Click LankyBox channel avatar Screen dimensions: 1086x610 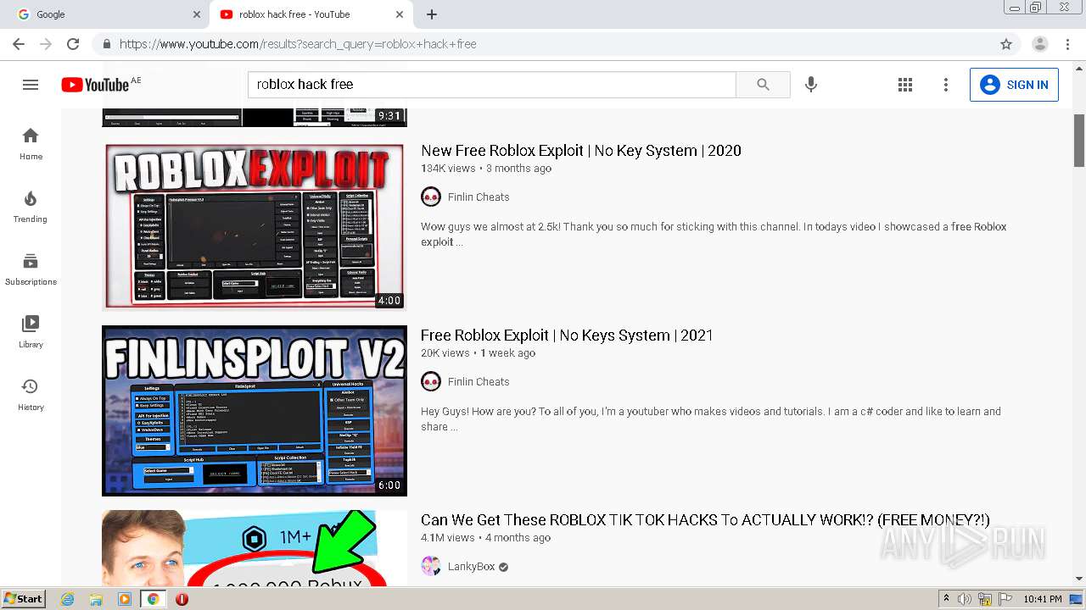(x=431, y=566)
